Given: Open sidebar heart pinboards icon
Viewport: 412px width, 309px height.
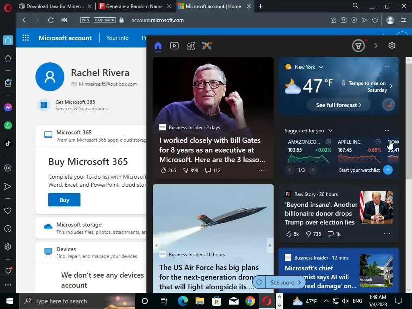Looking at the screenshot, I should click(x=8, y=210).
